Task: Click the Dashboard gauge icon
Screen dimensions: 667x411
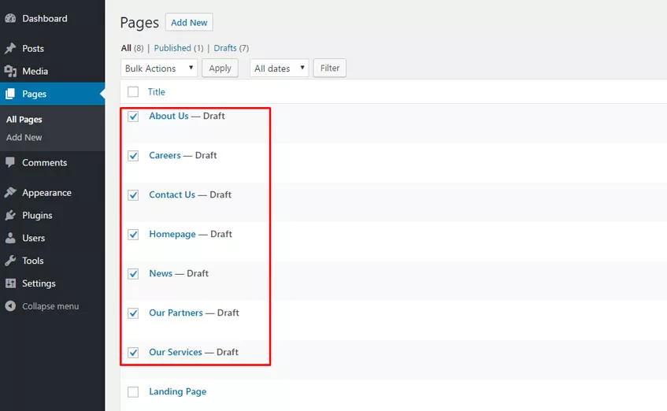Action: click(10, 18)
